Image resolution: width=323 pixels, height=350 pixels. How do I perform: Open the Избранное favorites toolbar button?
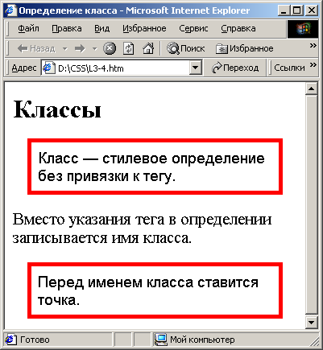tap(245, 48)
